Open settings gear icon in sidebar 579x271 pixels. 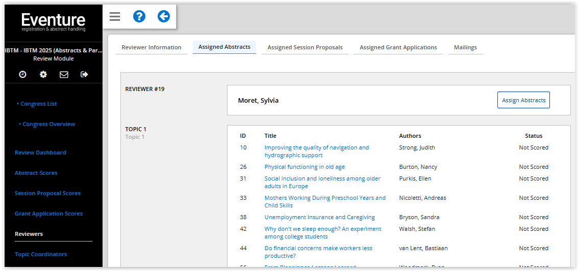click(43, 75)
